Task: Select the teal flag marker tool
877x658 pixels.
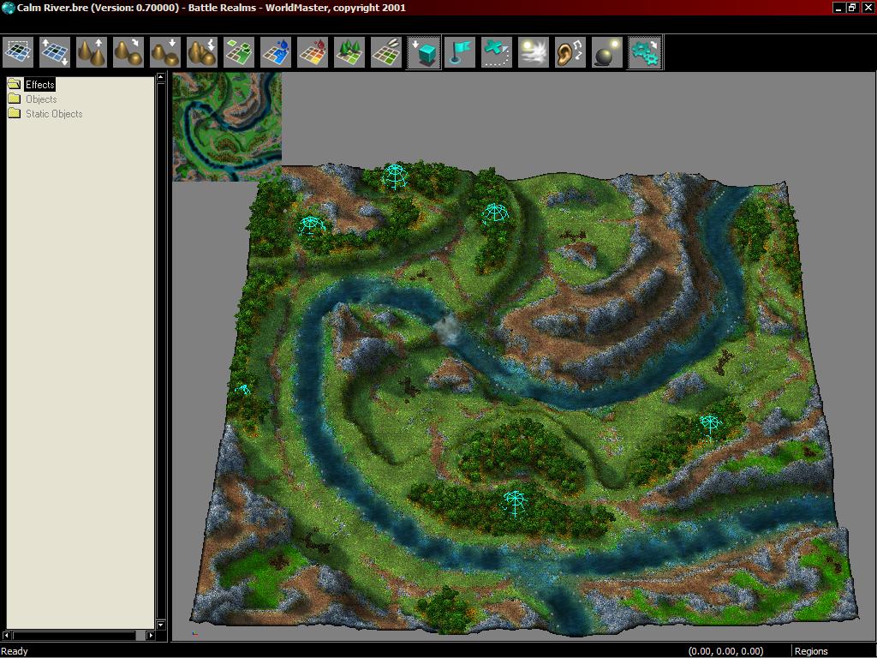Action: 460,52
